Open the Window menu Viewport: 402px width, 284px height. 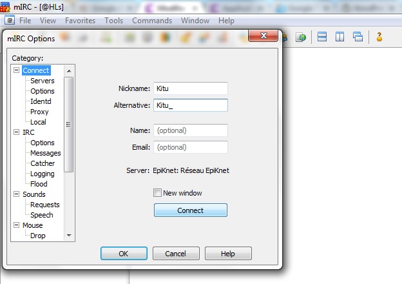195,21
